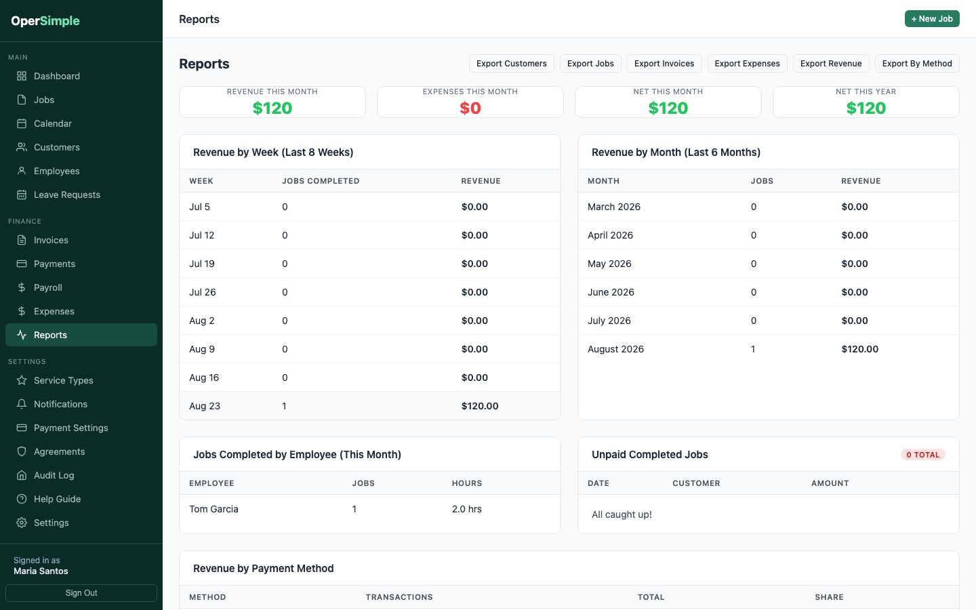Open Payroll in Finance section

coord(81,287)
